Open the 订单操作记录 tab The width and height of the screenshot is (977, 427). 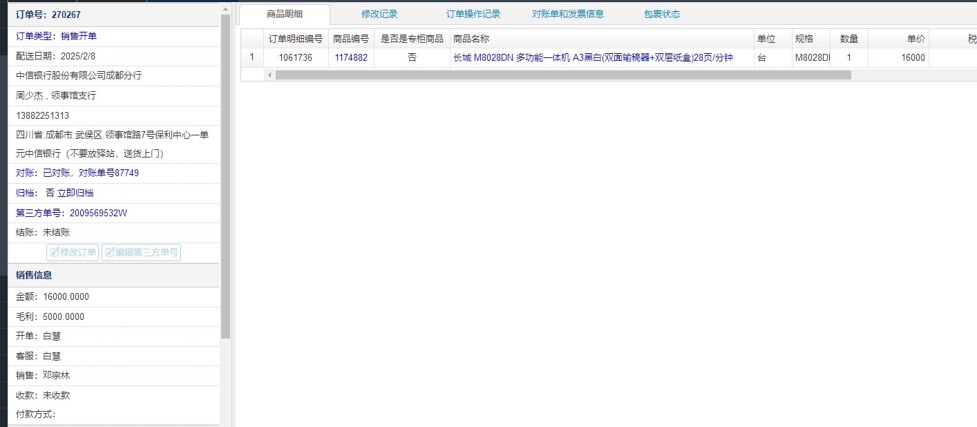(x=473, y=14)
